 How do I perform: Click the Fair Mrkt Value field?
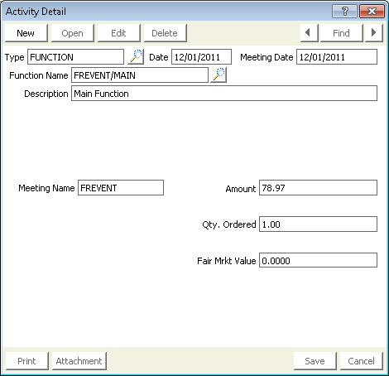click(318, 260)
